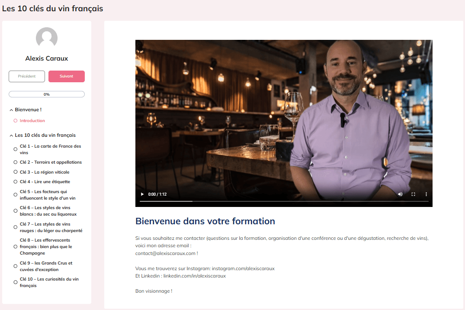Go to the Précédent lesson
465x310 pixels.
pos(27,76)
